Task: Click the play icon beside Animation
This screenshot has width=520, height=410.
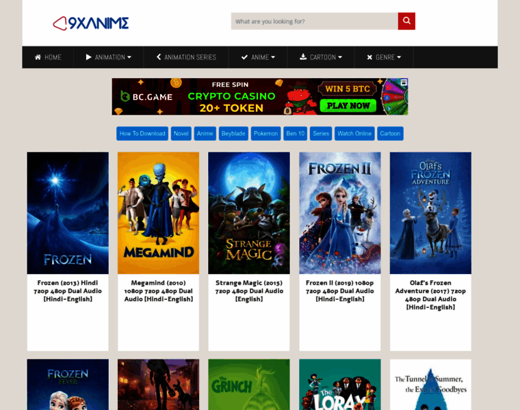Action: [x=88, y=57]
